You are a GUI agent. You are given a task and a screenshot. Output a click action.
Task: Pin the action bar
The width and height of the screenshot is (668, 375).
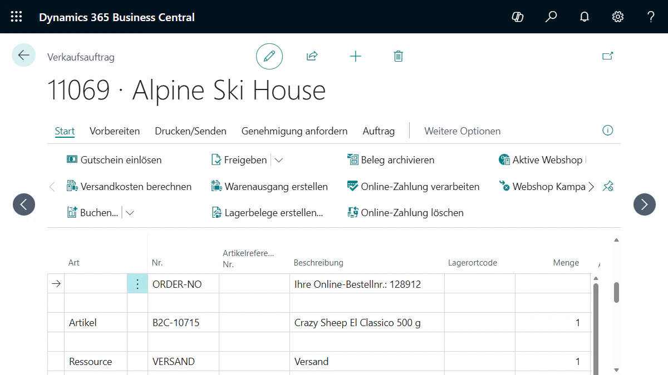(608, 187)
